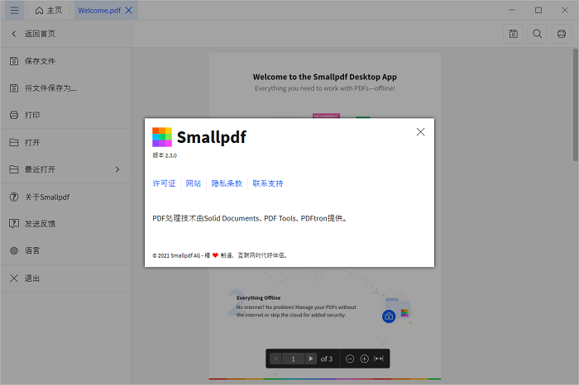Go to next page arrow
This screenshot has width=579, height=385.
(x=311, y=359)
